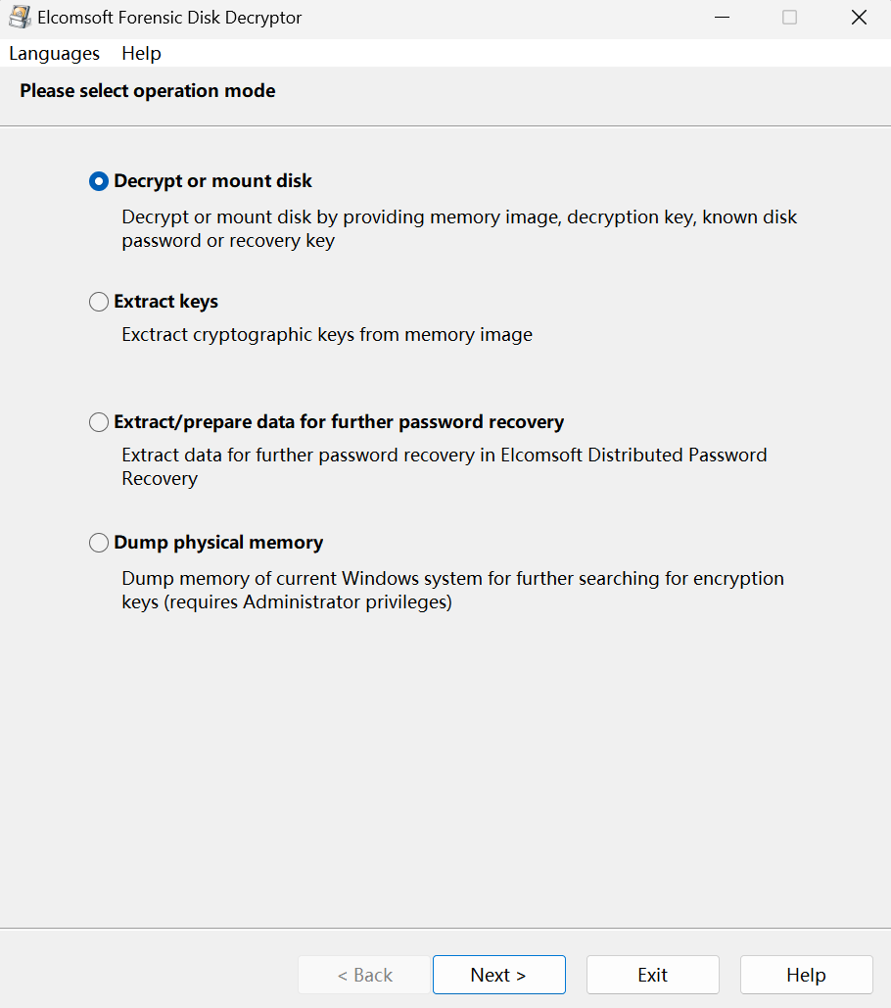Select Extract/prepare data for password recovery
Screen dimensions: 891x1008
coord(99,422)
